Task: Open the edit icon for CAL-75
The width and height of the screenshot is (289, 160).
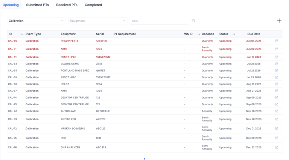Action: coord(277,138)
